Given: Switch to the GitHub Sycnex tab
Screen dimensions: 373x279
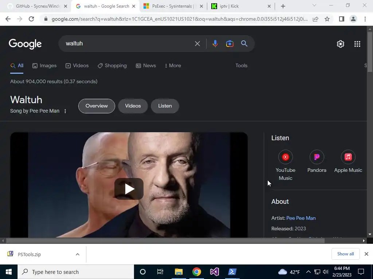Looking at the screenshot, I should coord(35,6).
